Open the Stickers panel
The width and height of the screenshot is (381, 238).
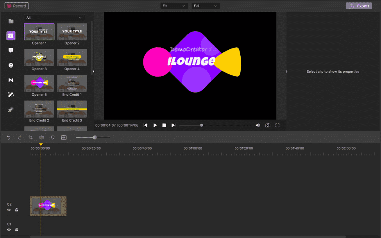pyautogui.click(x=11, y=65)
